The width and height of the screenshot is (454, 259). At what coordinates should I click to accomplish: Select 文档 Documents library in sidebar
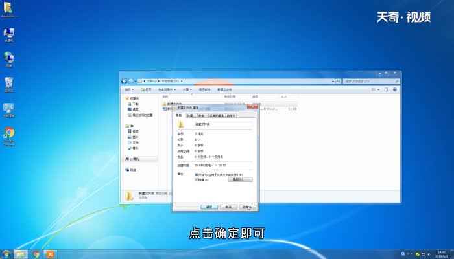tap(133, 142)
